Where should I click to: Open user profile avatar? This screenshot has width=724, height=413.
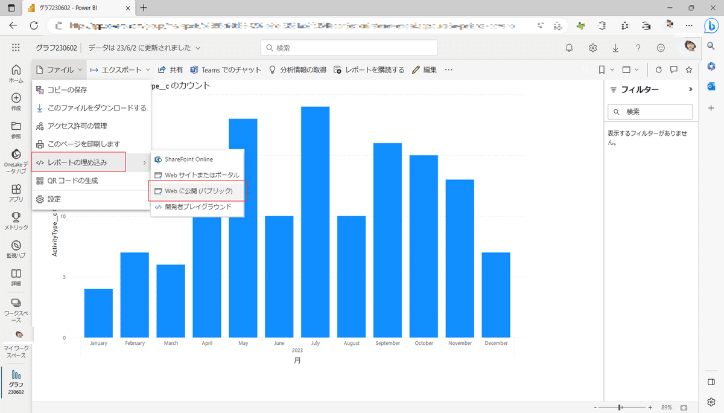point(690,47)
